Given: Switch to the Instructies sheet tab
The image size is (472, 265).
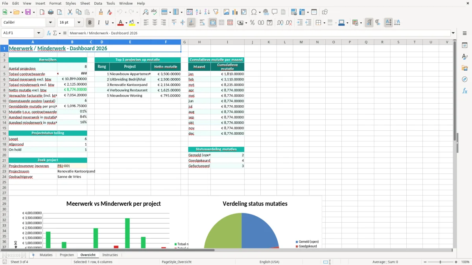Looking at the screenshot, I should 110,255.
